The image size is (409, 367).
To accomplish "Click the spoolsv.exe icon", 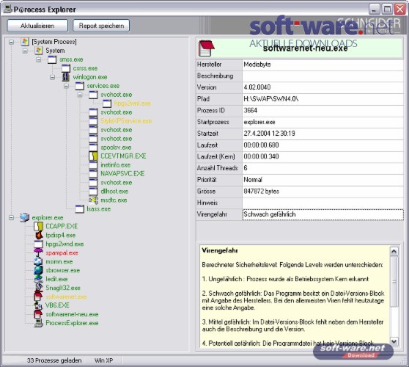I will pos(93,148).
